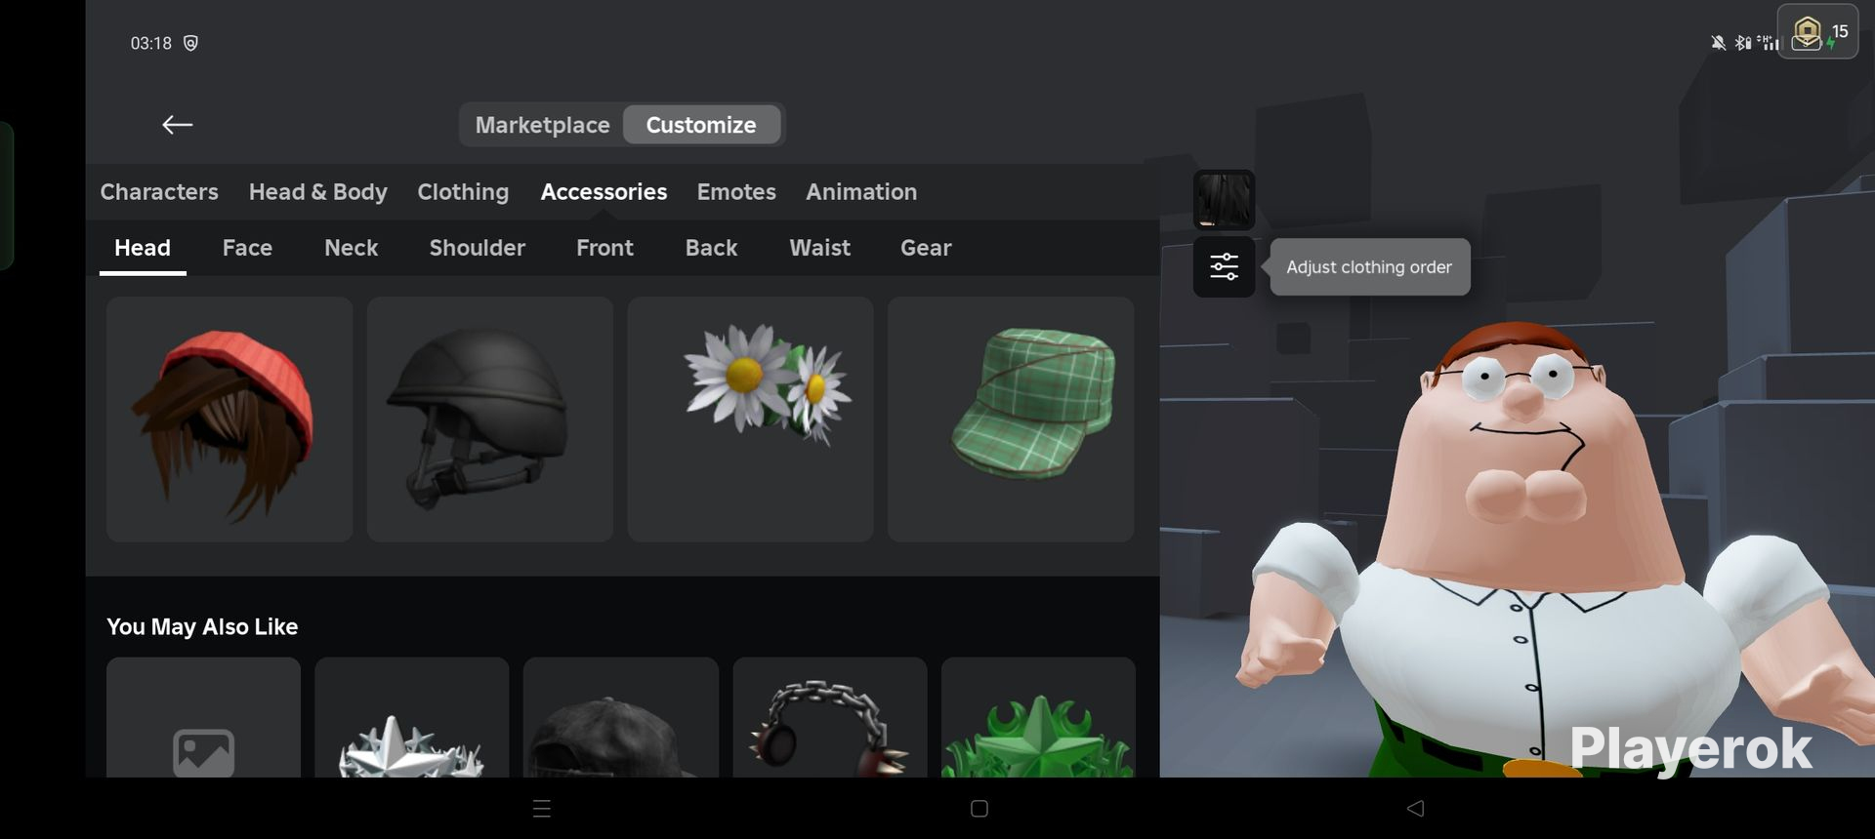Screen dimensions: 1875x839
Task: Switch to the Marketplace toggle
Action: click(x=542, y=125)
